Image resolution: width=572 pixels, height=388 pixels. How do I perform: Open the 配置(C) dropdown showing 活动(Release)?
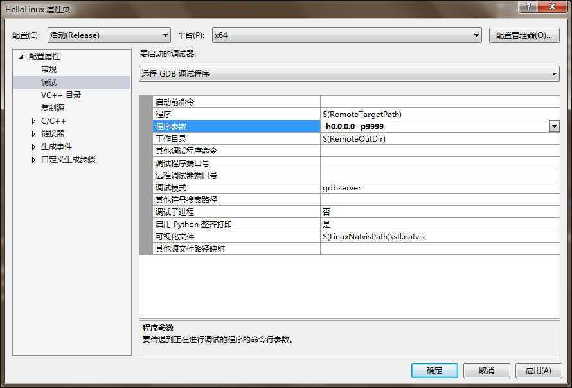tap(109, 35)
